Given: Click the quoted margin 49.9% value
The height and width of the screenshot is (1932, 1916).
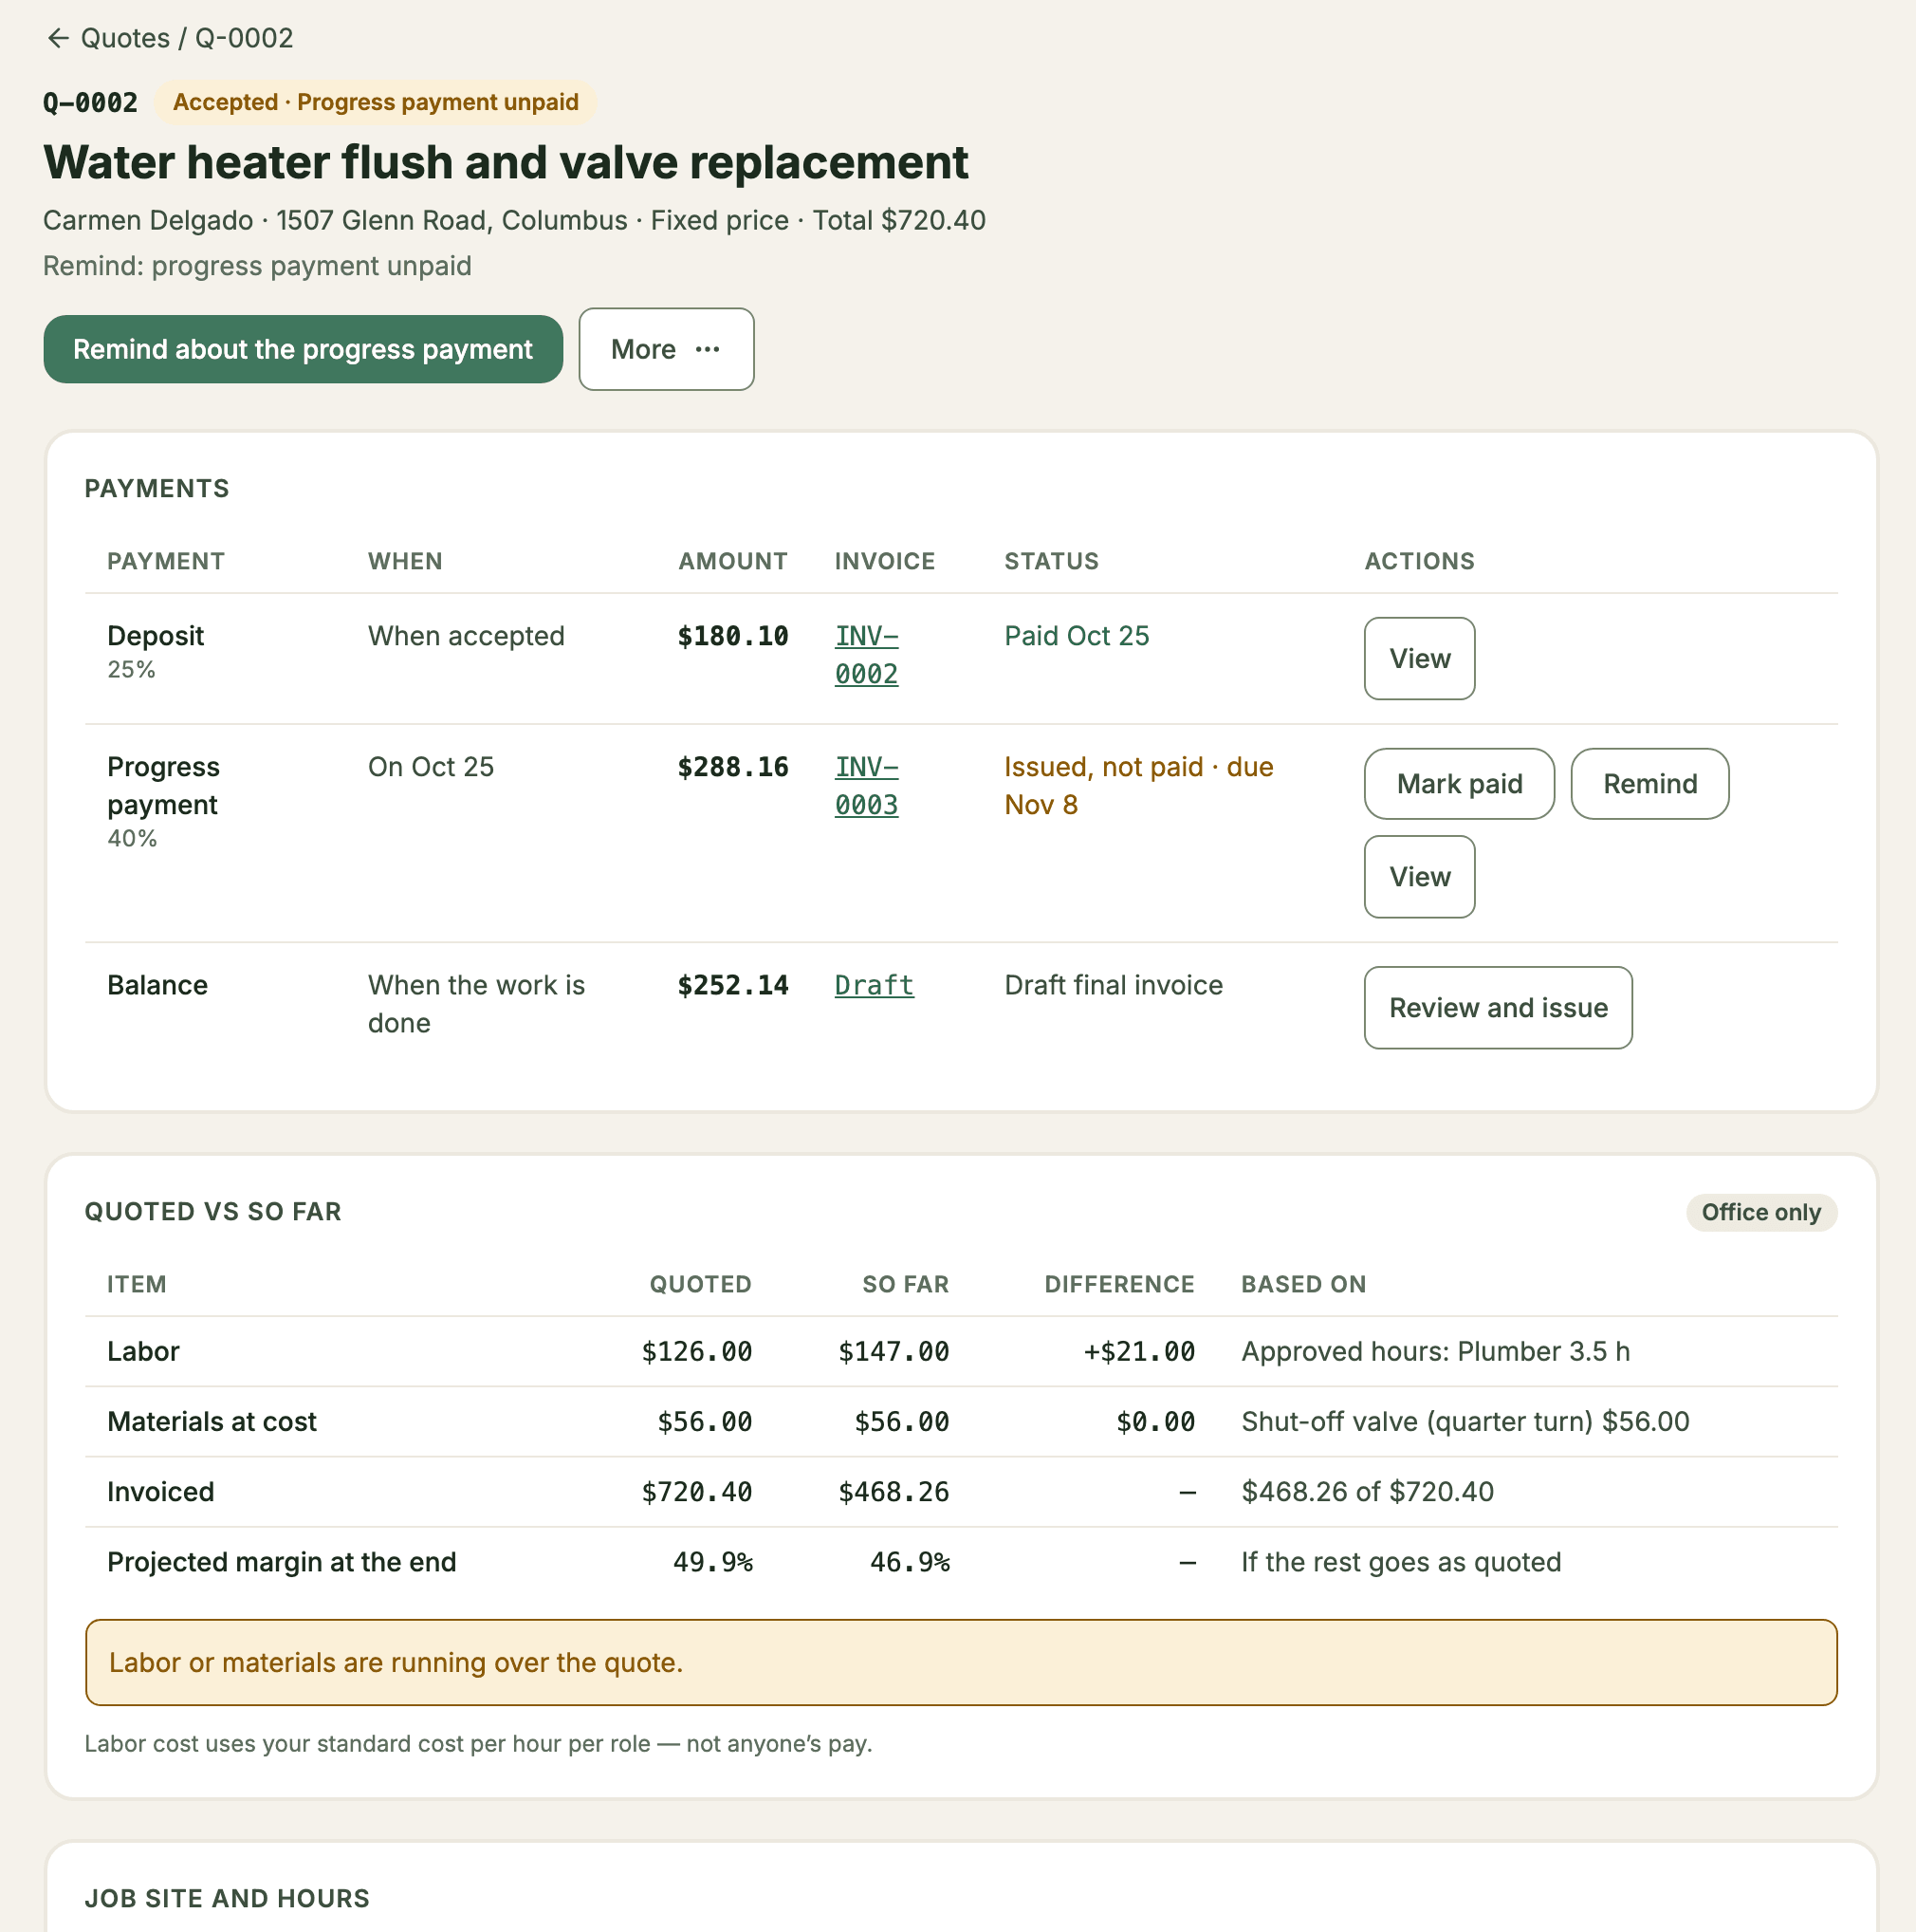Looking at the screenshot, I should (712, 1562).
